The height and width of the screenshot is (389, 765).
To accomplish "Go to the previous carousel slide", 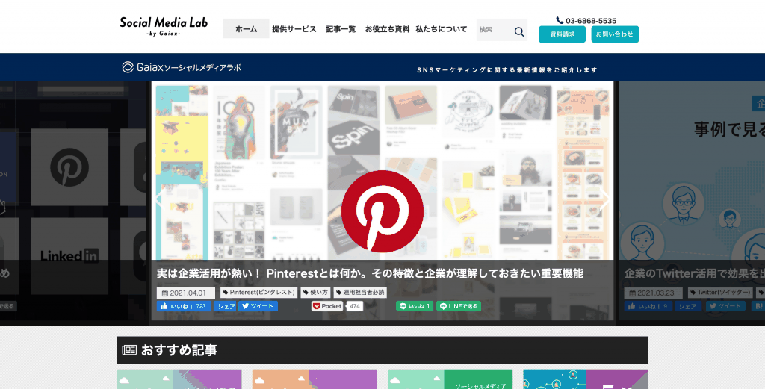I will pos(159,199).
